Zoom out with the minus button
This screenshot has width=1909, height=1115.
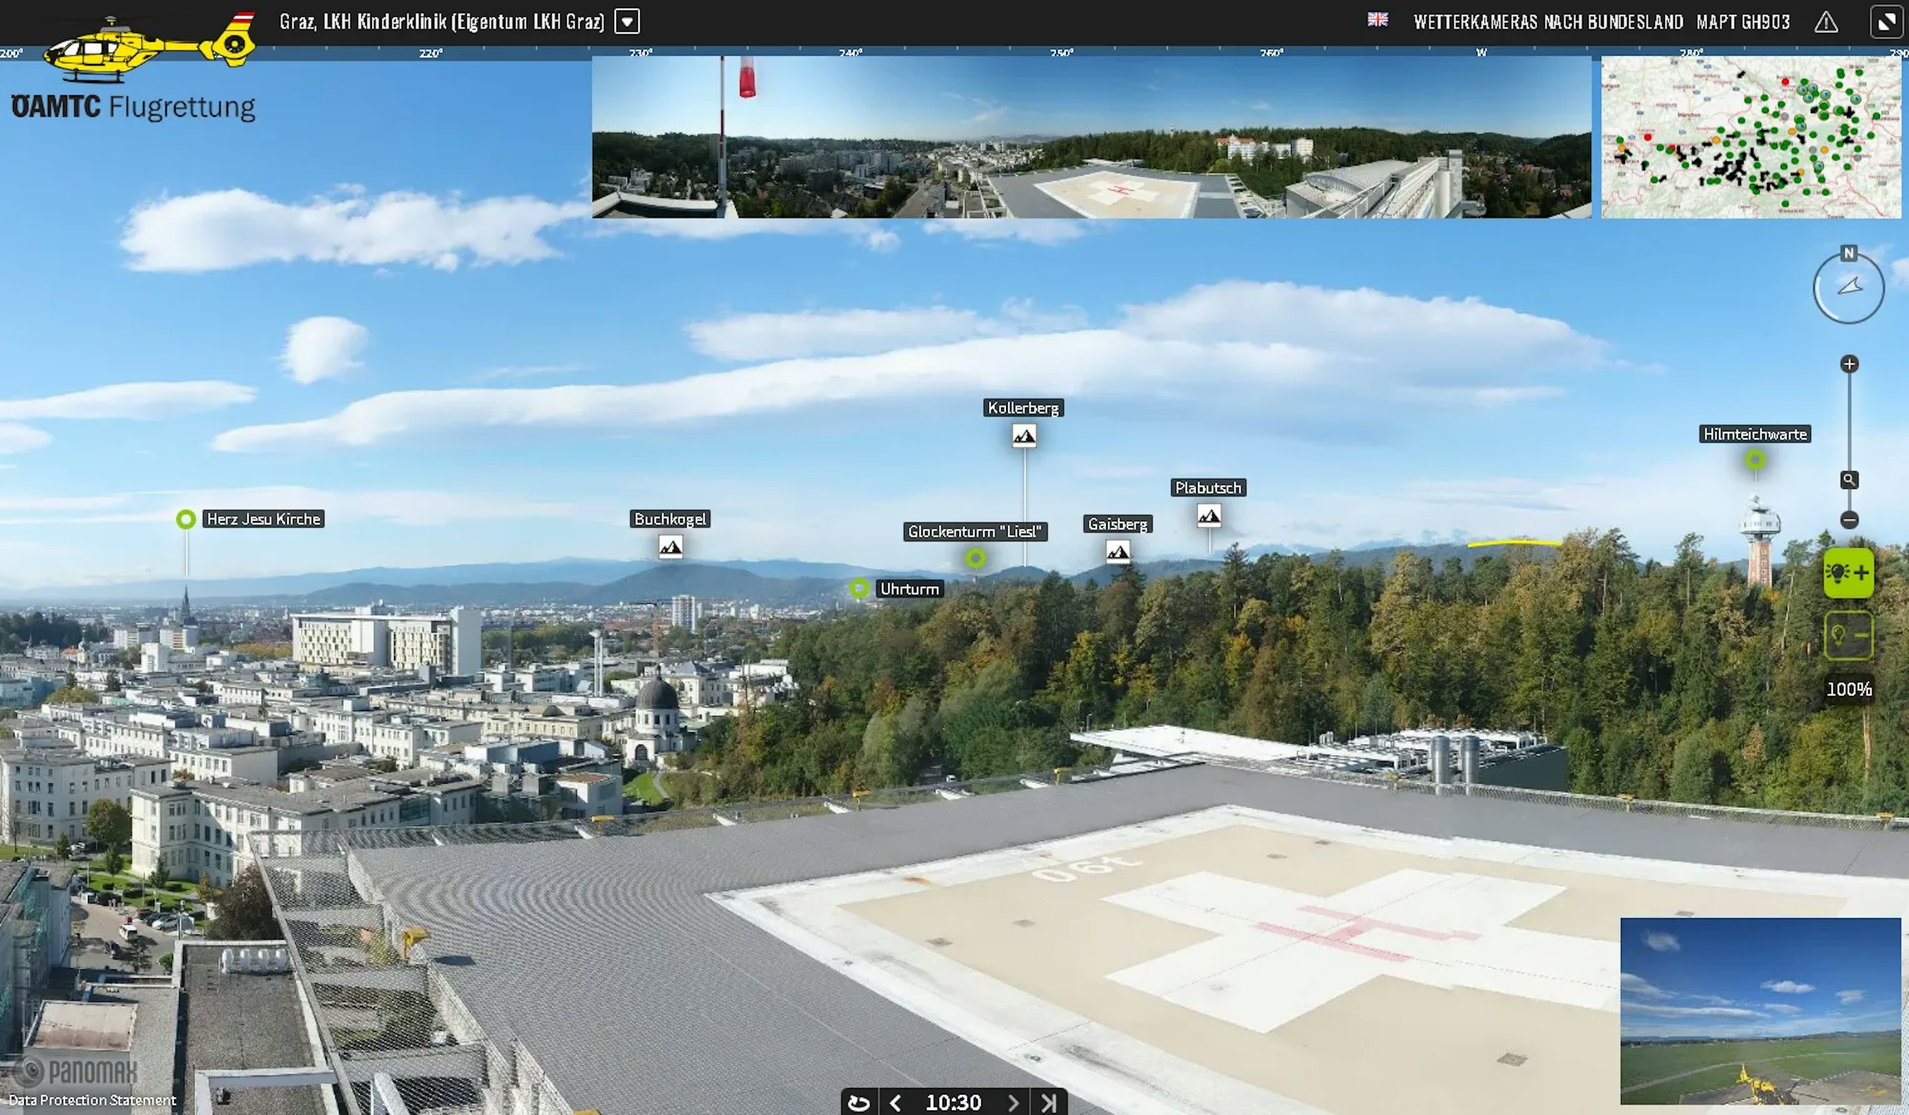coord(1849,519)
